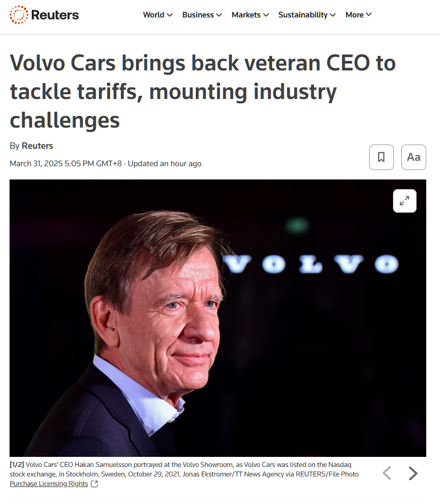The image size is (440, 504).
Task: Click the chevron next to World
Action: click(169, 15)
